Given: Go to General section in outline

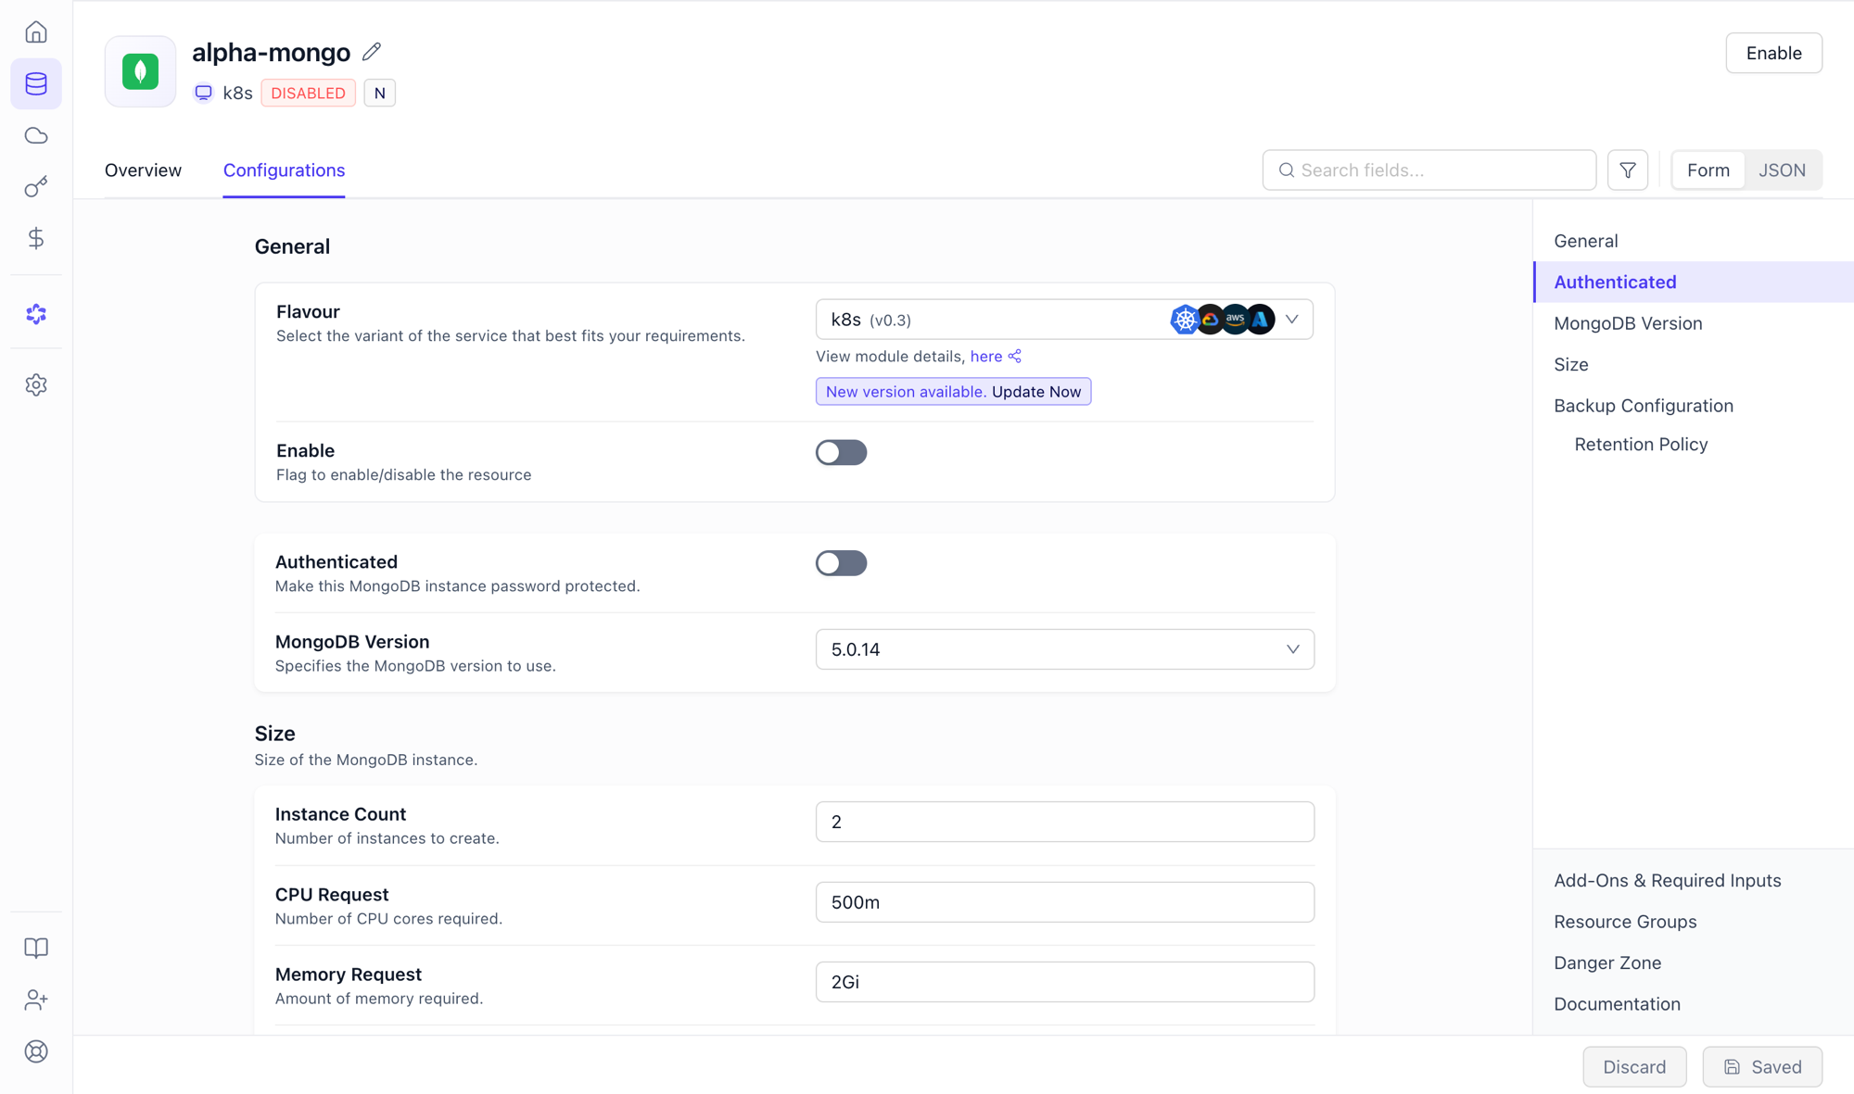Looking at the screenshot, I should coord(1585,241).
